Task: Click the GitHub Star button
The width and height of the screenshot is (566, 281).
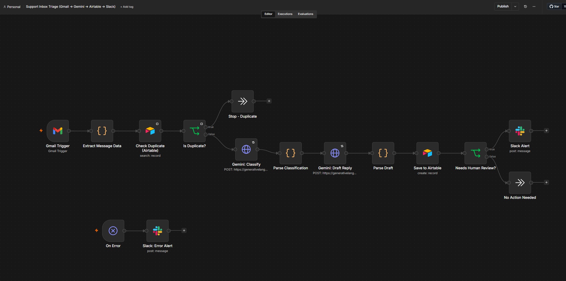Action: pos(554,6)
